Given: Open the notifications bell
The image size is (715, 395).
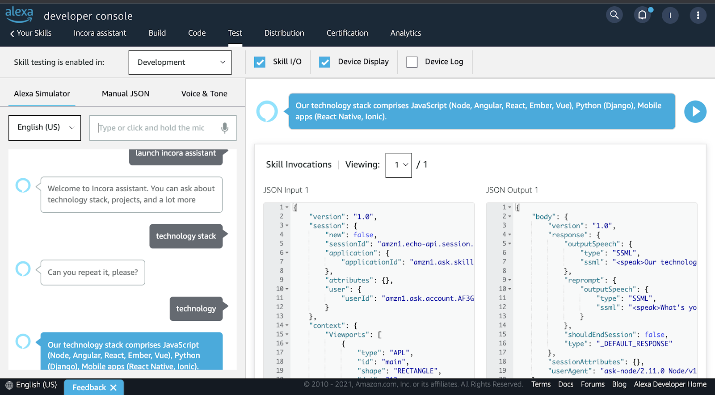Looking at the screenshot, I should (642, 15).
